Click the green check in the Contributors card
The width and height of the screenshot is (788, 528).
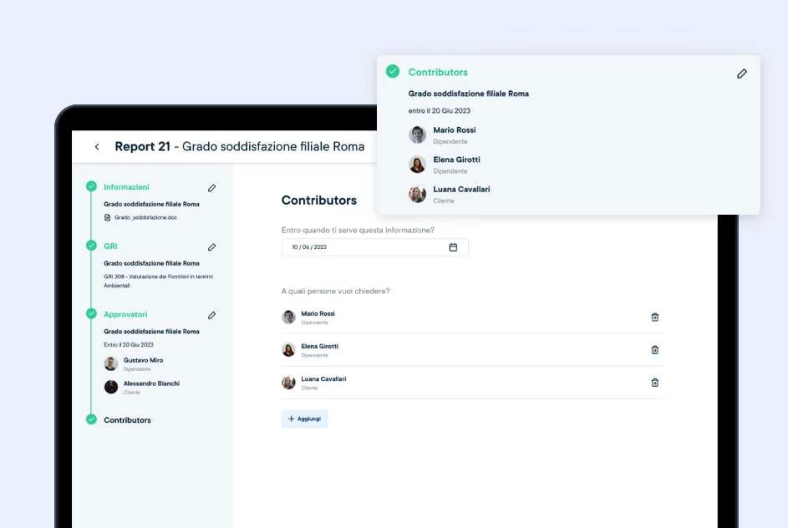[393, 71]
